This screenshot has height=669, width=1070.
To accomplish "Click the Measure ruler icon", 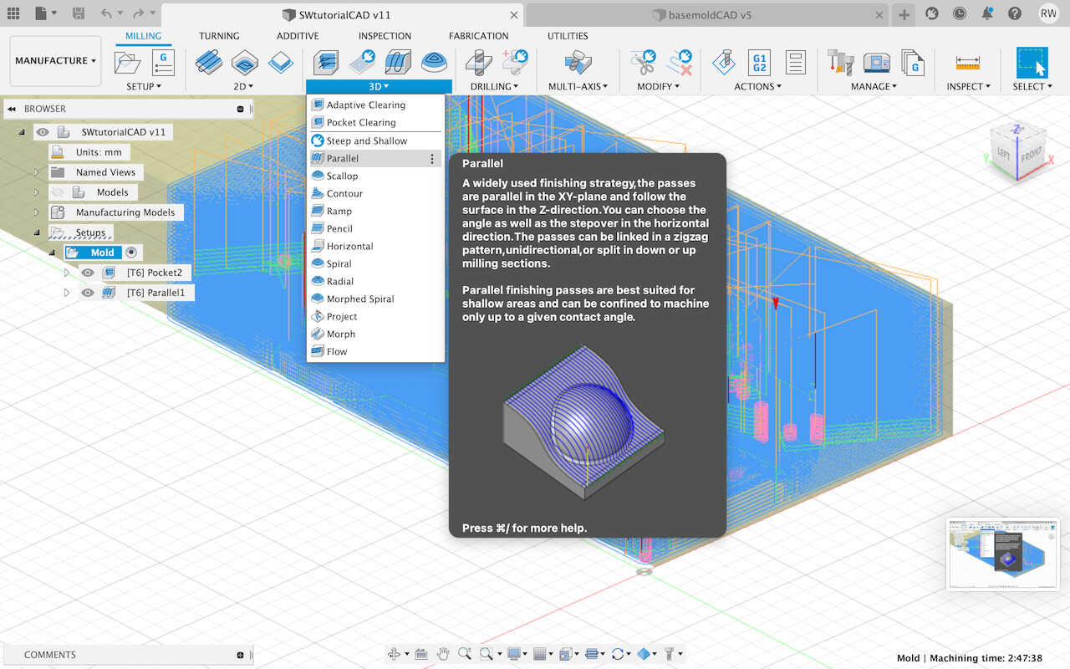I will [967, 63].
